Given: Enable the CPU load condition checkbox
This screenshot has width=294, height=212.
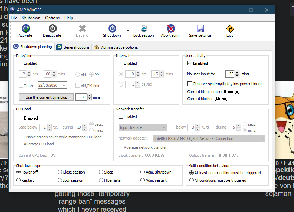Looking at the screenshot, I should pyautogui.click(x=21, y=118).
